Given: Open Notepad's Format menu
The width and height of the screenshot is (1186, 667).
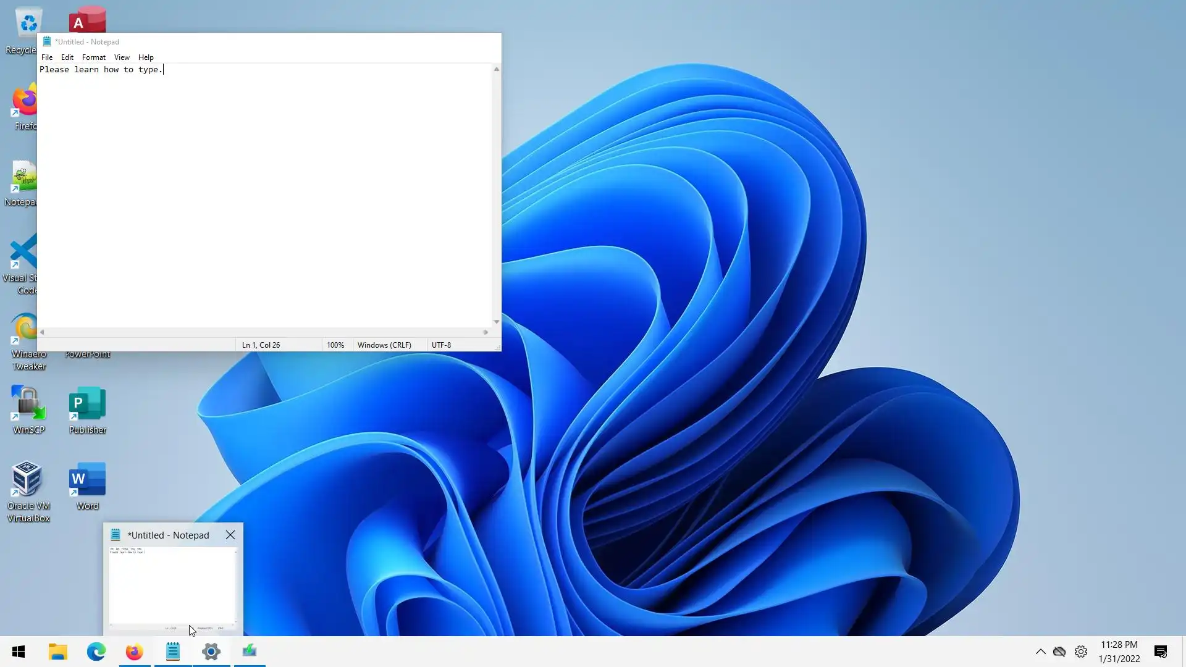Looking at the screenshot, I should point(94,57).
